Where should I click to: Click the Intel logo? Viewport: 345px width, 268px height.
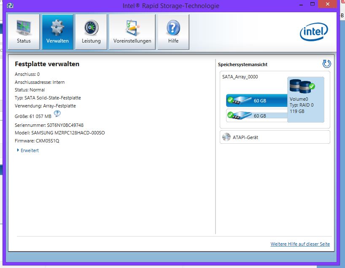[x=314, y=32]
